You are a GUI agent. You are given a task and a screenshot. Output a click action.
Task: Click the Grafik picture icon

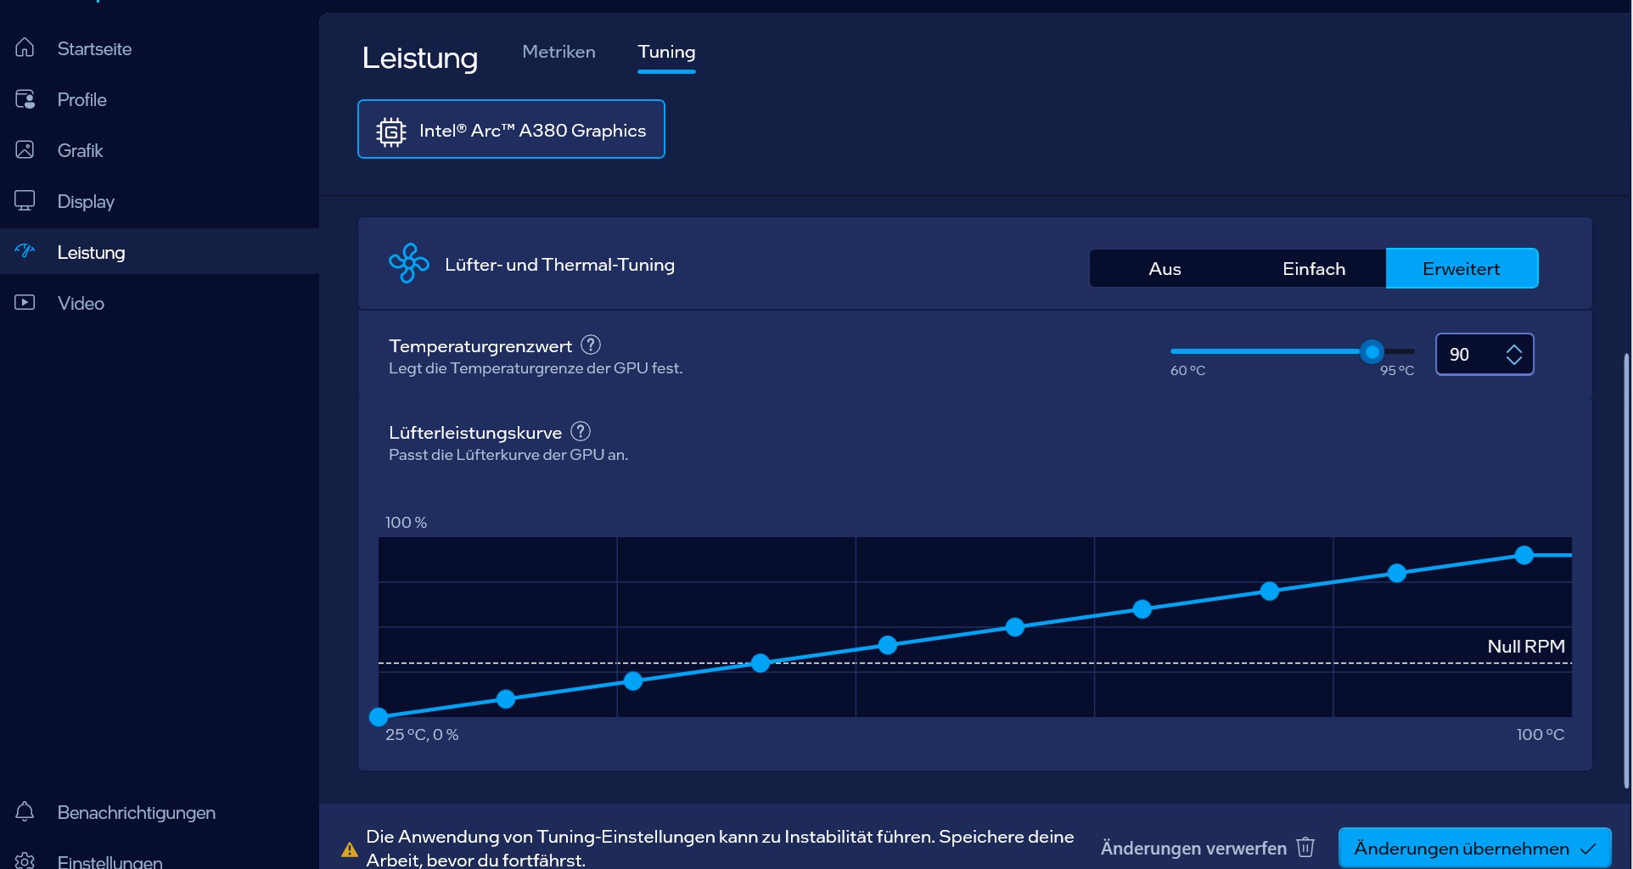pyautogui.click(x=25, y=149)
